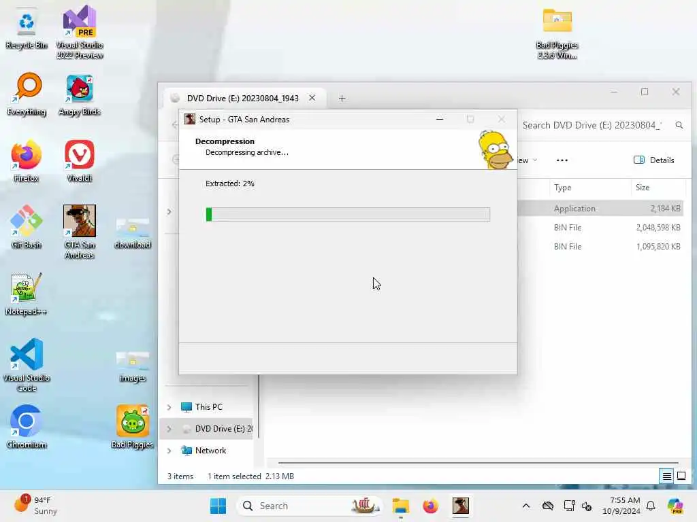Click the Copilot Preview taskbar icon
The image size is (697, 522).
click(x=675, y=506)
